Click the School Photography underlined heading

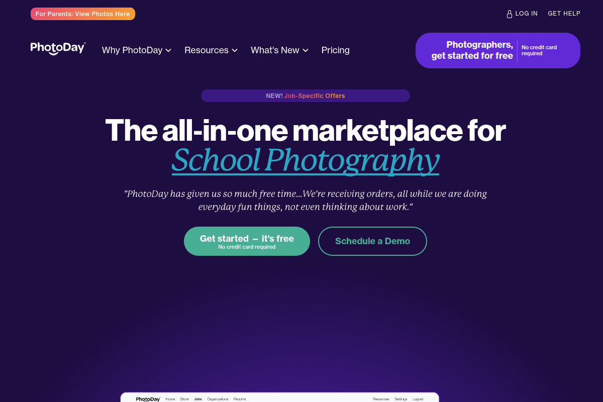(x=306, y=160)
